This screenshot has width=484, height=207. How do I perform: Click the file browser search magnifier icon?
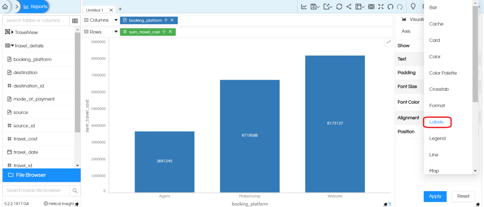point(75,191)
